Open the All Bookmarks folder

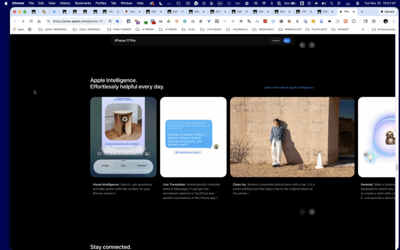point(384,30)
